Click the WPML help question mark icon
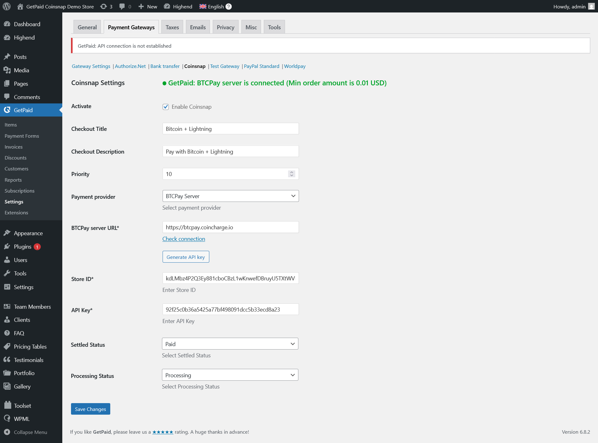The width and height of the screenshot is (598, 443). [x=229, y=6]
